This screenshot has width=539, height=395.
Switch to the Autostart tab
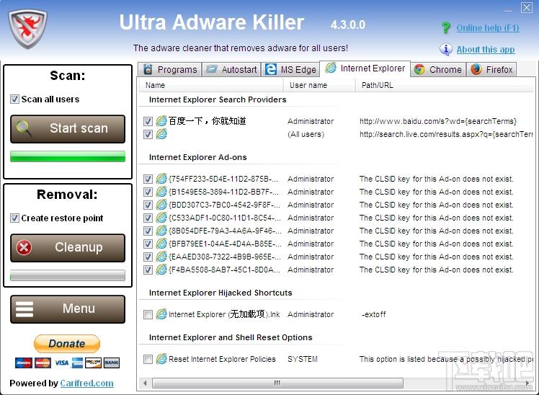click(231, 69)
